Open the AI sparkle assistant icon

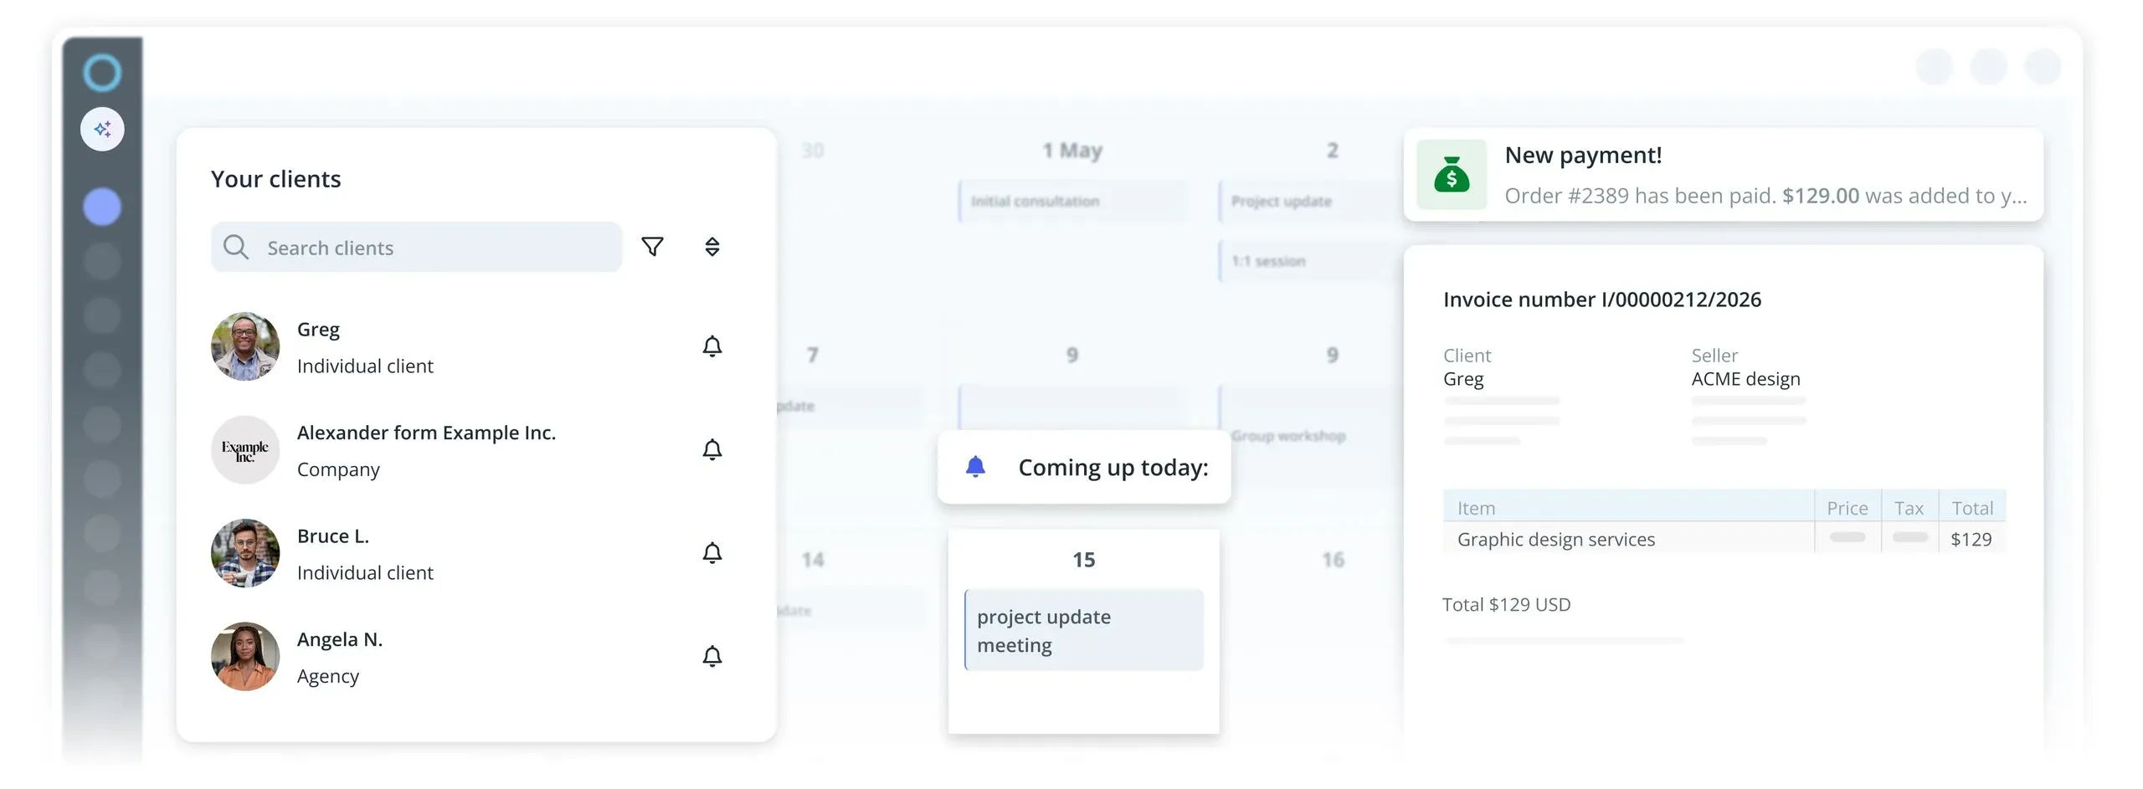pos(102,130)
